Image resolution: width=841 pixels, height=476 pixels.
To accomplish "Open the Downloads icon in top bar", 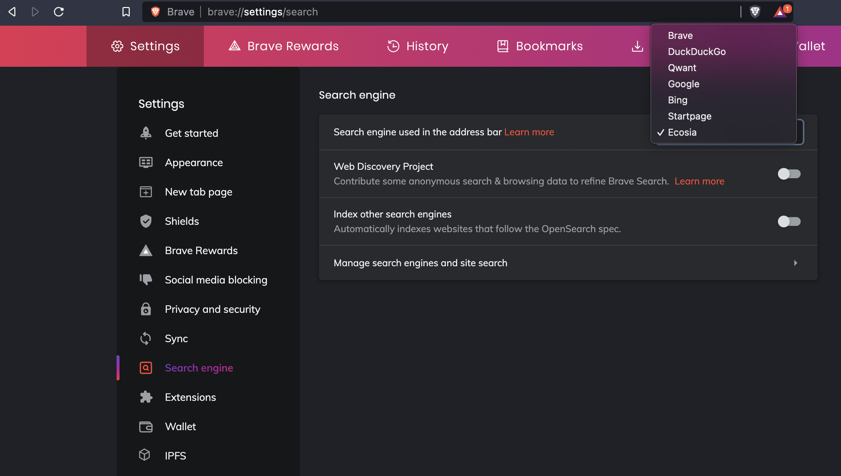I will tap(637, 46).
